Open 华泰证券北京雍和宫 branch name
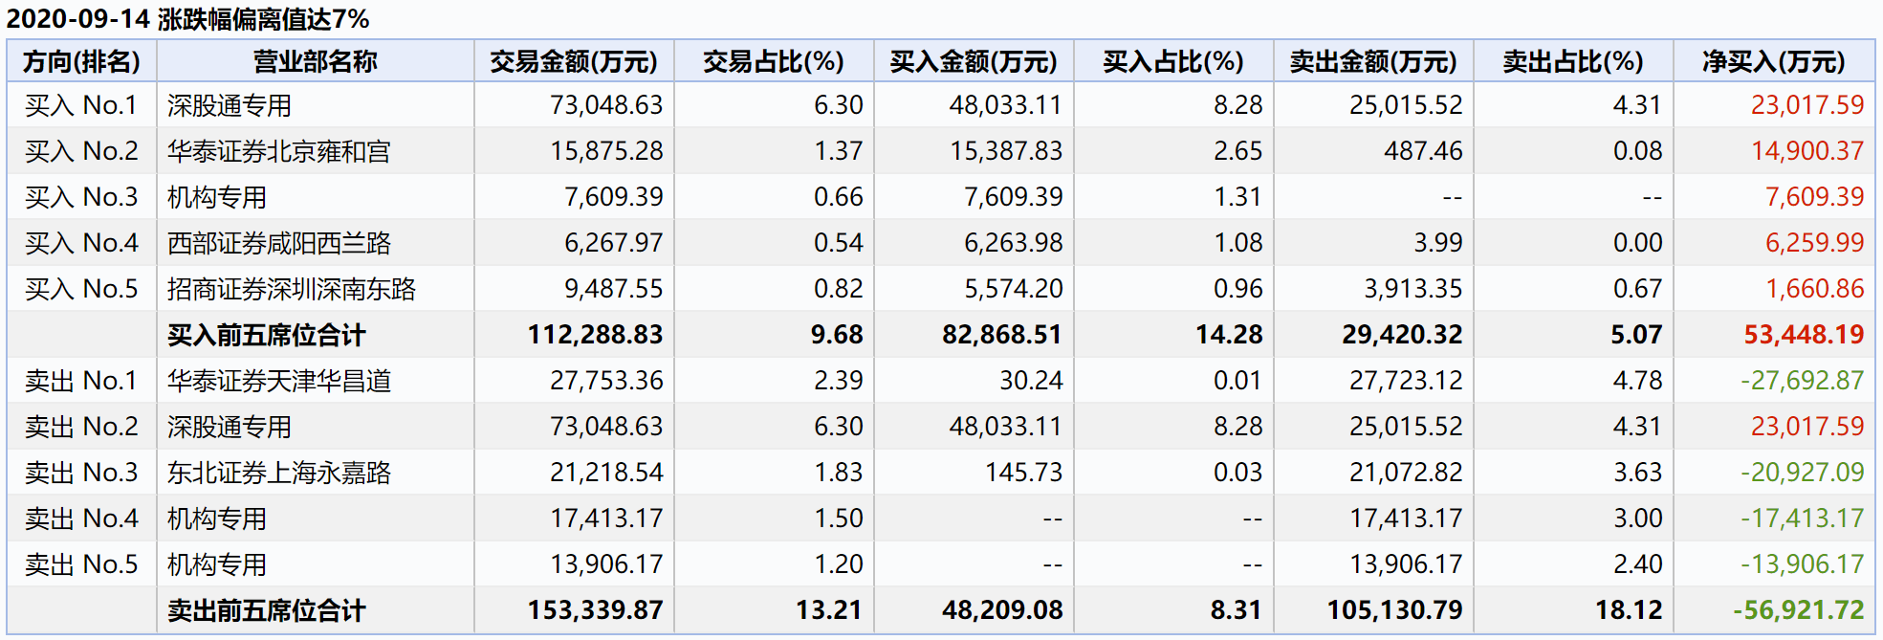 (x=278, y=151)
